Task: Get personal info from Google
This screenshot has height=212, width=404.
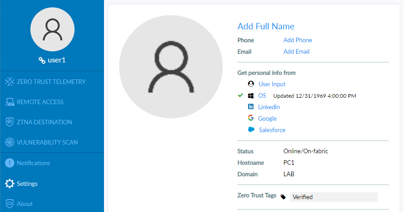Action: pyautogui.click(x=267, y=118)
